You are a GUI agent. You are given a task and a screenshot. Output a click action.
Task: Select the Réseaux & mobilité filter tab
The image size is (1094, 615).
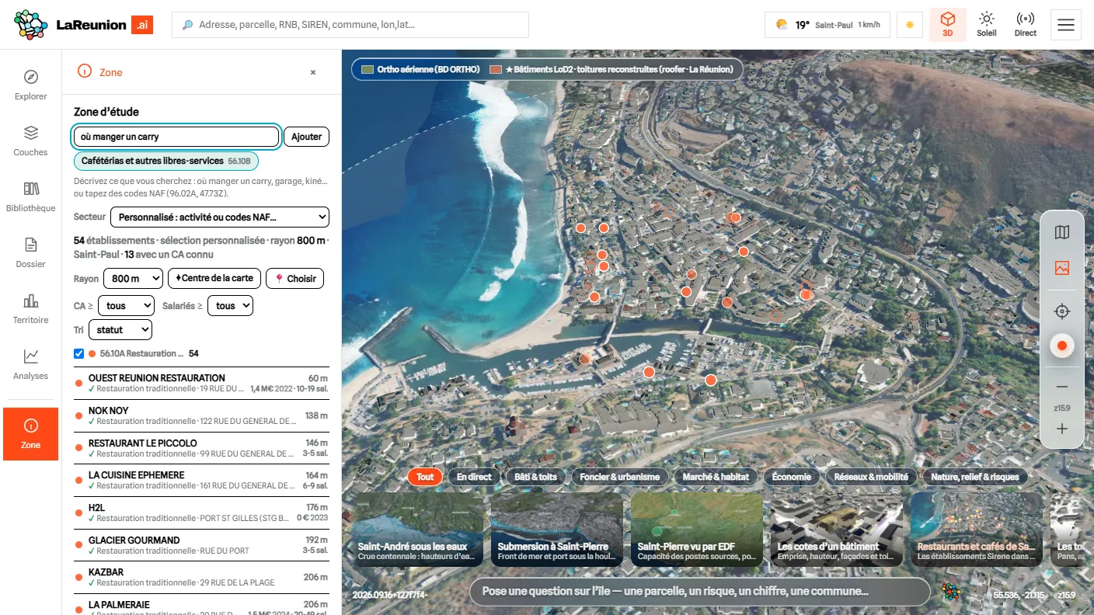(871, 477)
